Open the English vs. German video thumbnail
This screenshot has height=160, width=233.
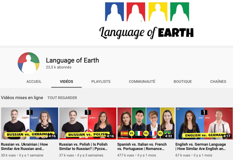[204, 123]
